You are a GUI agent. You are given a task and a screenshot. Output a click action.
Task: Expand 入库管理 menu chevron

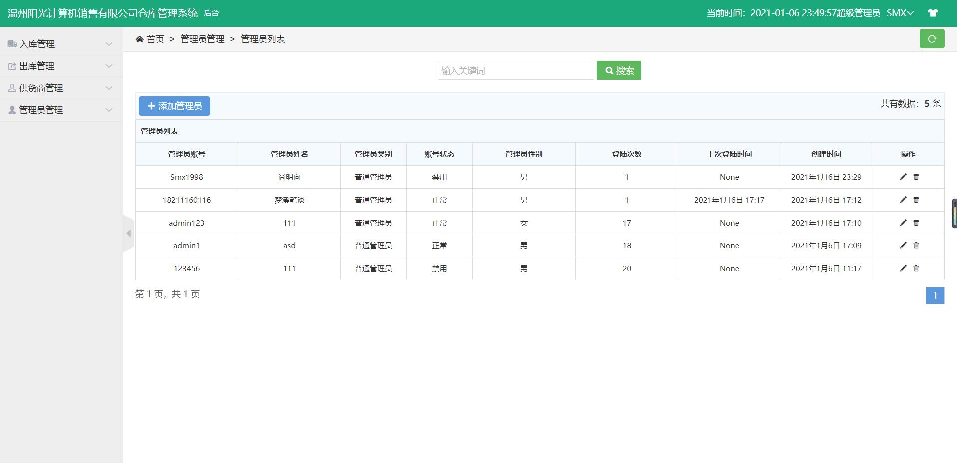pos(109,44)
